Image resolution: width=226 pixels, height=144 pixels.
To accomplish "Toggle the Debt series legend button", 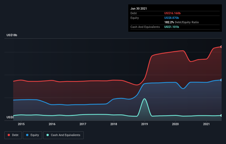I will 13,135.
